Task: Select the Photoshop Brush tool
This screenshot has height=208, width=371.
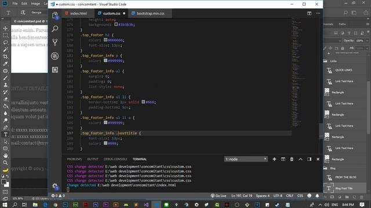Action: [5, 78]
